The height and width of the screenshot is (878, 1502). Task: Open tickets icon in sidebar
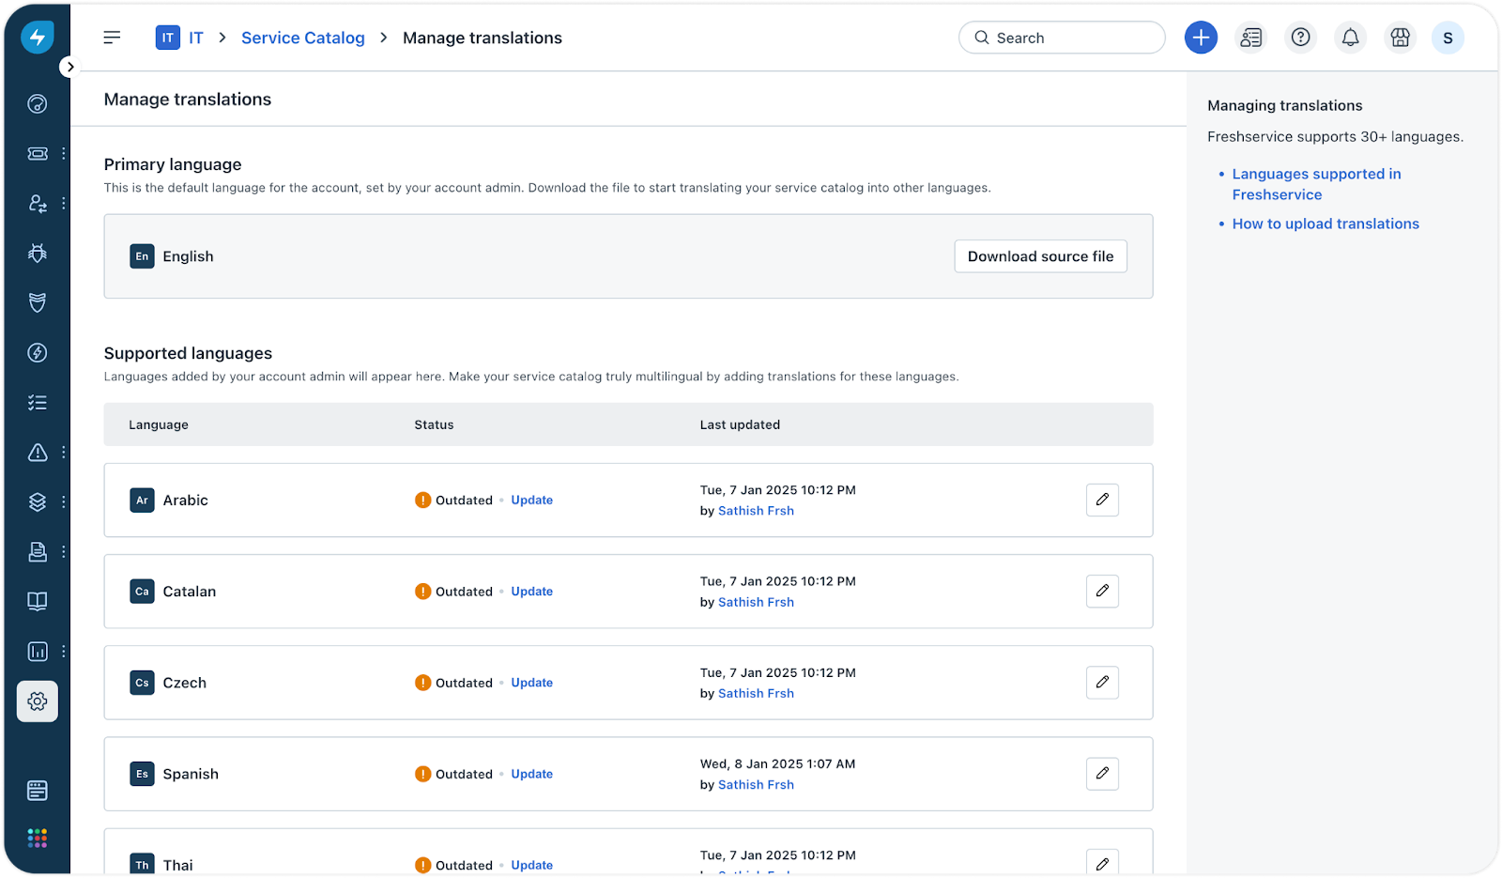point(38,153)
